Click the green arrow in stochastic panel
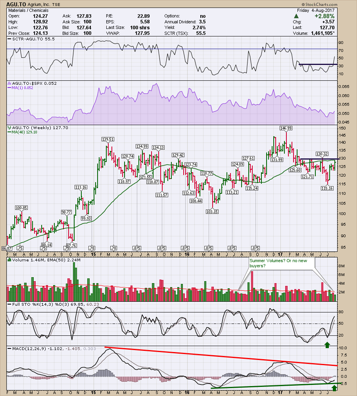The image size is (357, 396). coord(327,345)
